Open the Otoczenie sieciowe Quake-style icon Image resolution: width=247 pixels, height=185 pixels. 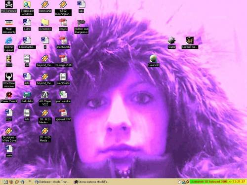tap(9, 77)
